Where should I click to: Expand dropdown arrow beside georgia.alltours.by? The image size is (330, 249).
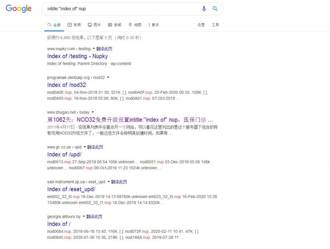tap(84, 217)
